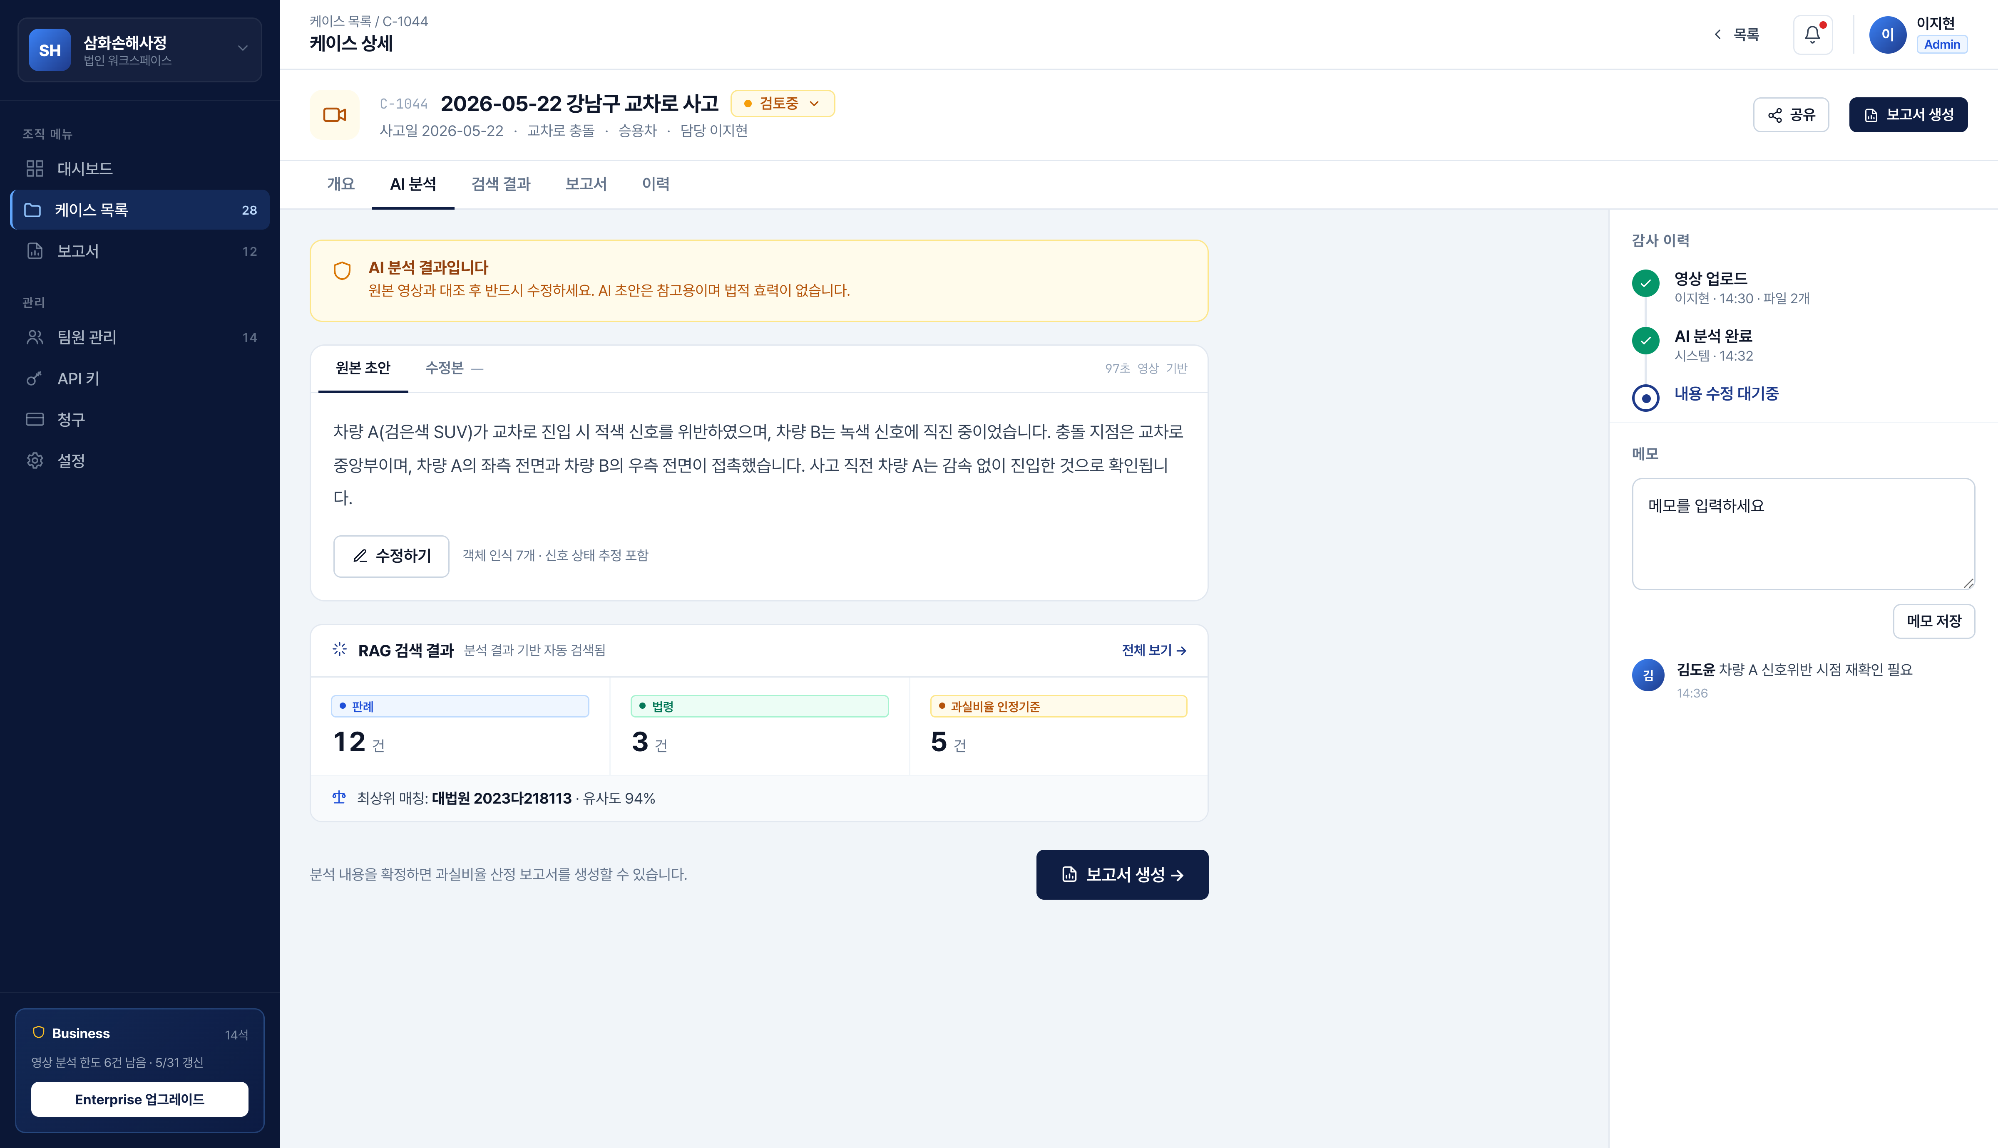Click the 판례 category tag

460,706
